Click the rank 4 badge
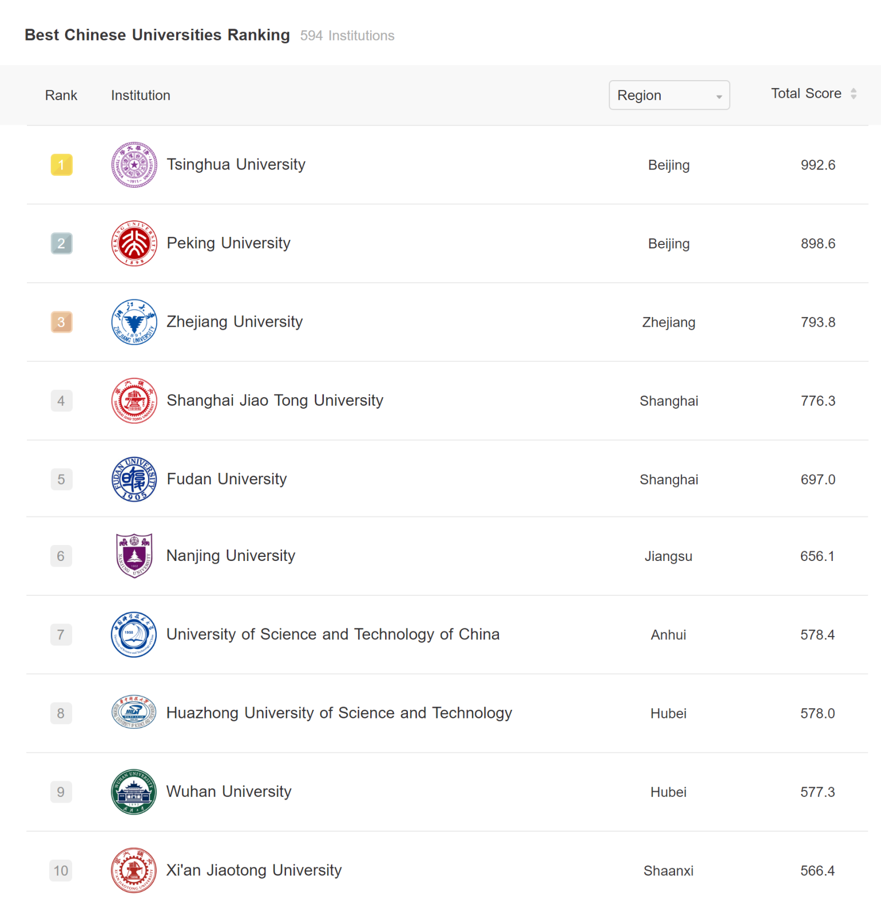 click(61, 401)
